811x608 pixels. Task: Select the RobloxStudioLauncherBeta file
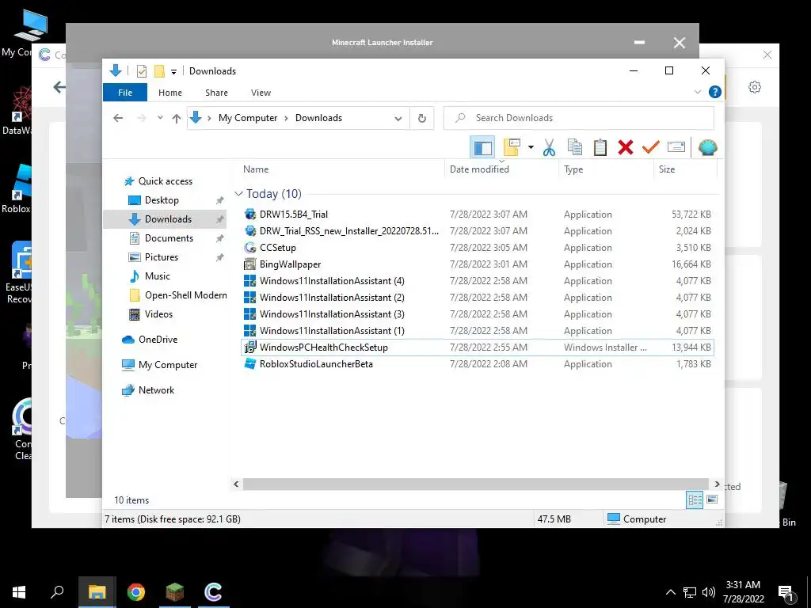tap(478, 364)
